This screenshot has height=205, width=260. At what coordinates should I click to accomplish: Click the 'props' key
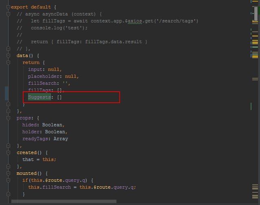coord(24,118)
